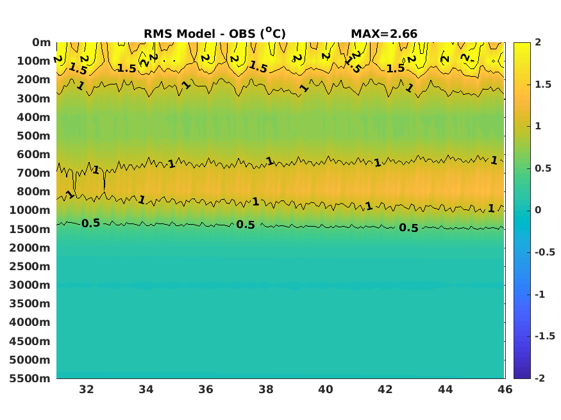
Task: Click the '34' x-axis tick label
Action: (146, 389)
